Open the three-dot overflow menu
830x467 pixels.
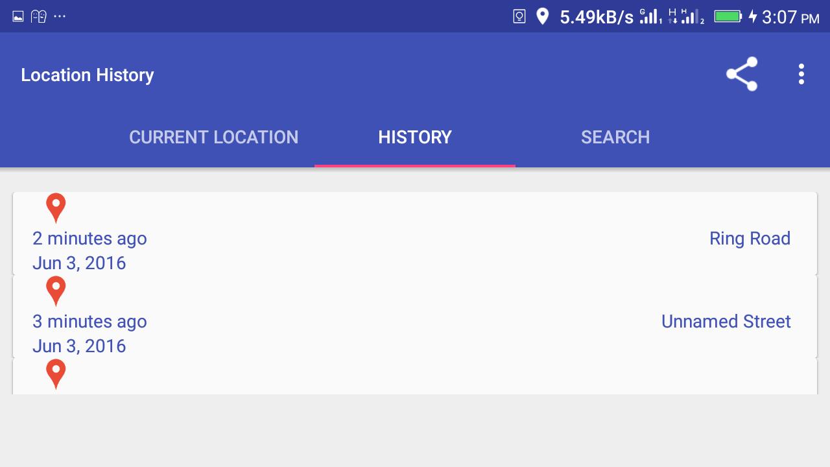pos(801,74)
